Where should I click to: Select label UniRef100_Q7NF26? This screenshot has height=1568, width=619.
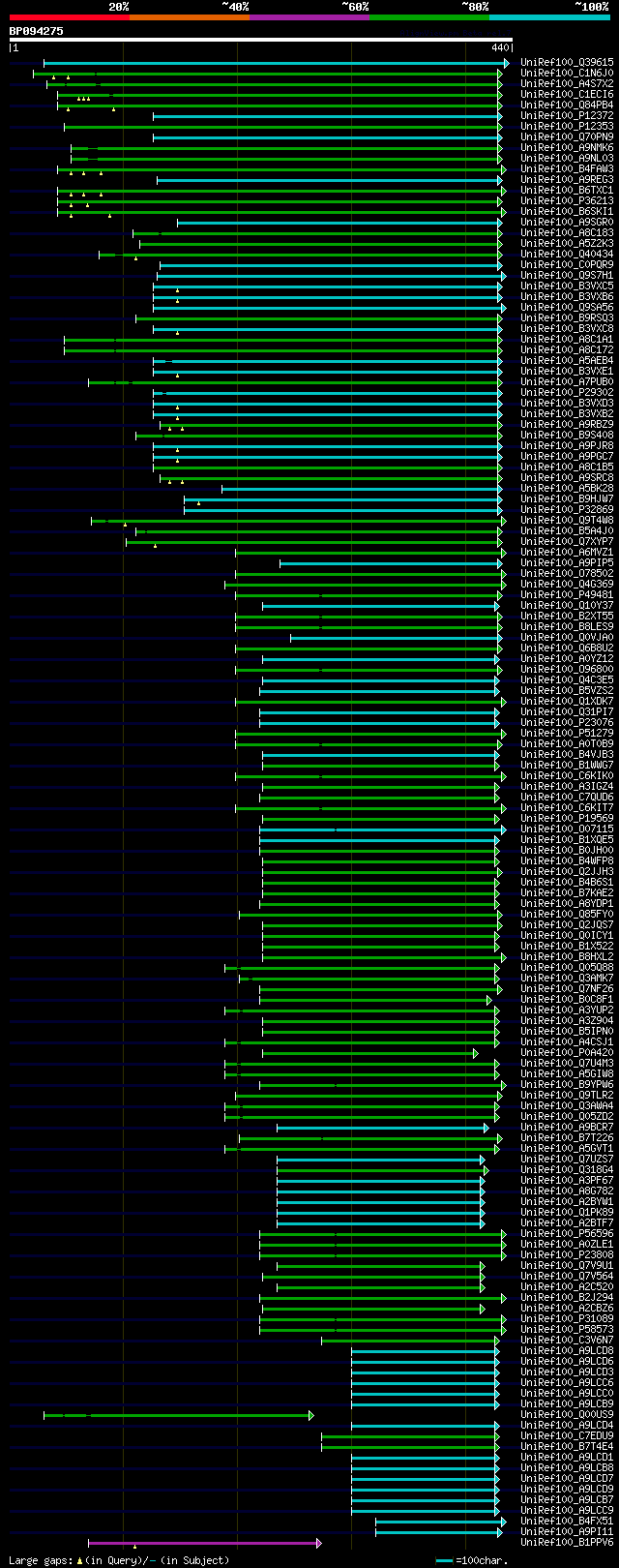tap(567, 988)
